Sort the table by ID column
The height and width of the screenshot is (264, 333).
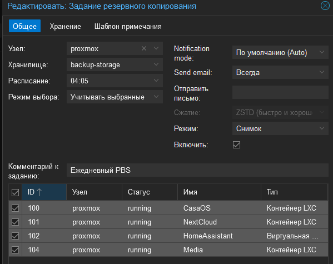click(x=44, y=192)
